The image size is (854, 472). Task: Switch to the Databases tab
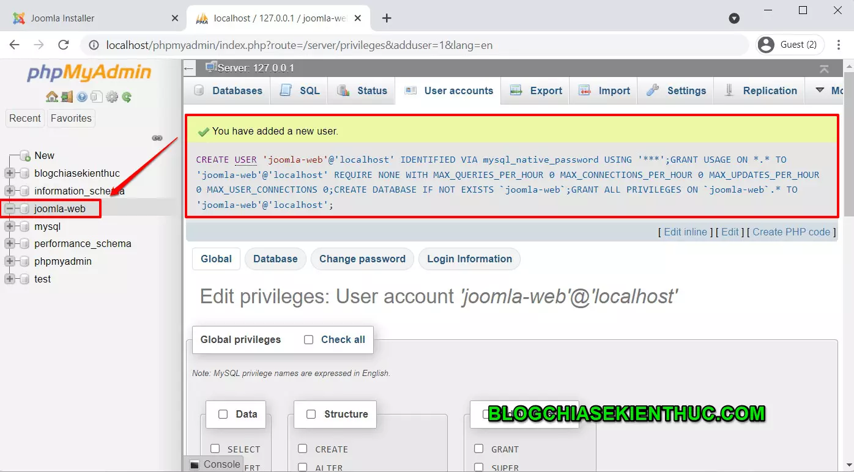(228, 90)
